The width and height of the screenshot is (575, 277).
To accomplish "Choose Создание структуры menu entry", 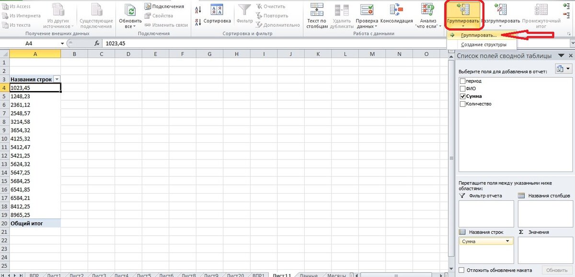I will (482, 44).
